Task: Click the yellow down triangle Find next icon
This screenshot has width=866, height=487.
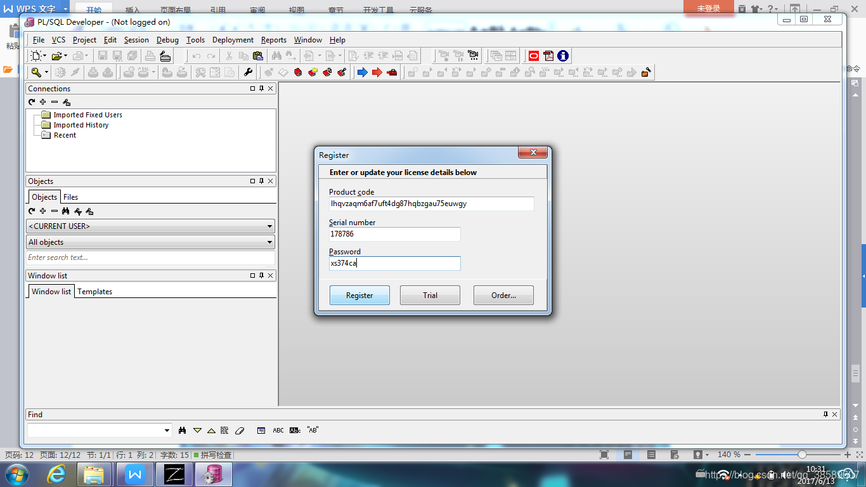Action: pyautogui.click(x=197, y=431)
